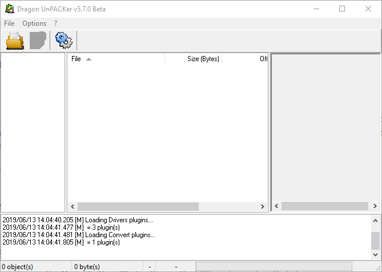This screenshot has width=382, height=272.
Task: Click the '0 object(s)' status bar entry
Action: click(17, 267)
